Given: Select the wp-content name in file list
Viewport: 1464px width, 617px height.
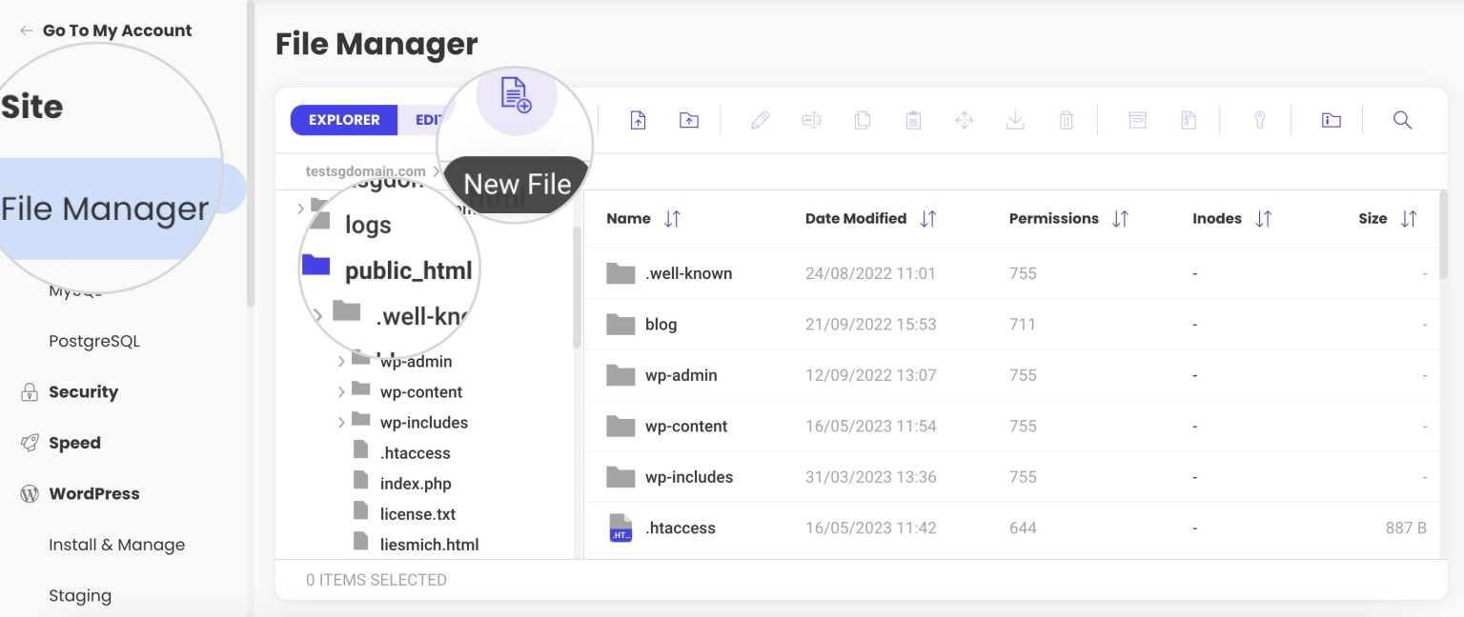Looking at the screenshot, I should pos(686,427).
